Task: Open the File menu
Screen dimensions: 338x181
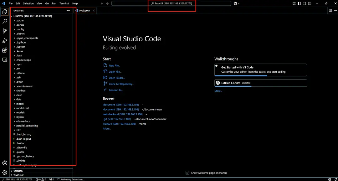Action: 10,3
